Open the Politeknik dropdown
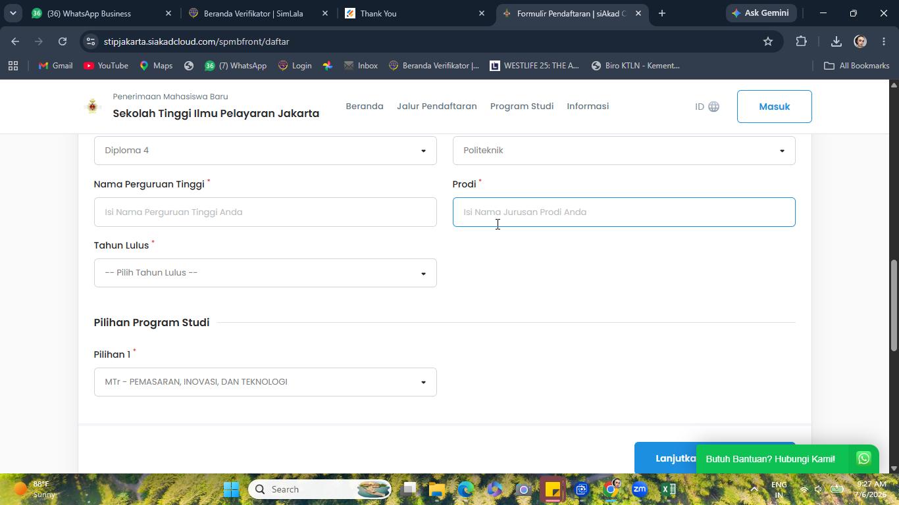This screenshot has height=505, width=899. pos(624,151)
